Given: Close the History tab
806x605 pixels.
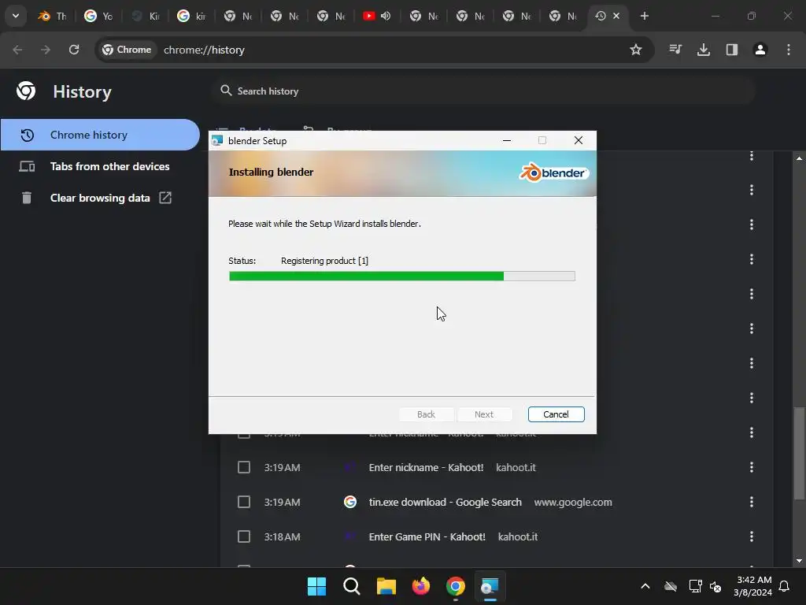Looking at the screenshot, I should coord(616,16).
